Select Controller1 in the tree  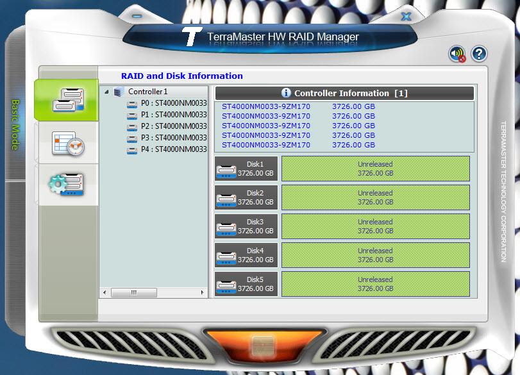148,92
